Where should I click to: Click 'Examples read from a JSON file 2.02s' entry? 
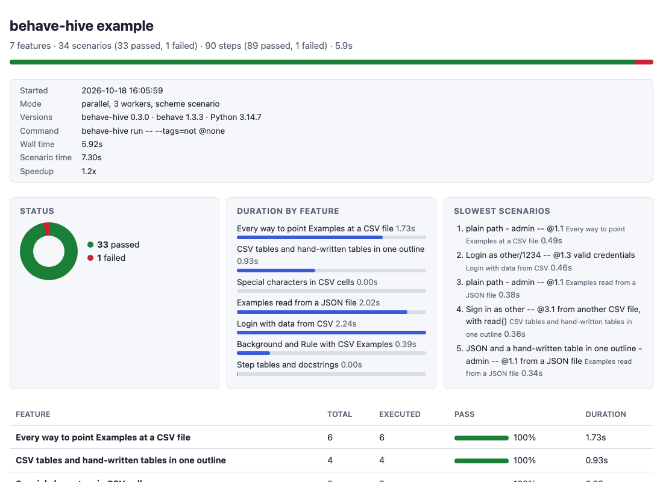tap(308, 302)
